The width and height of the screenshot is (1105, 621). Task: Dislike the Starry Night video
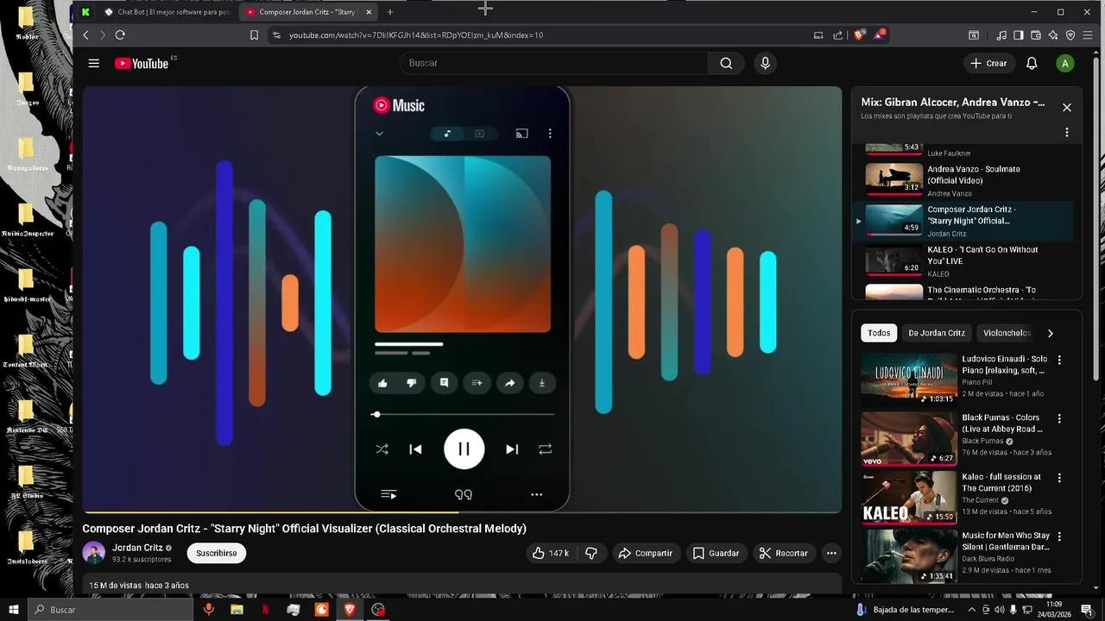tap(591, 553)
